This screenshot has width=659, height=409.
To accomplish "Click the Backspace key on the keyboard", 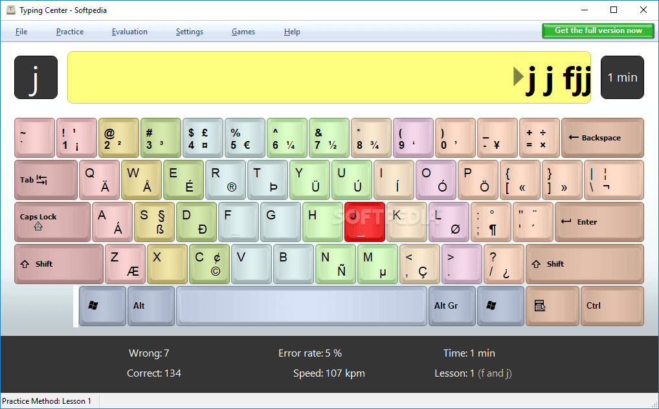I will point(601,137).
